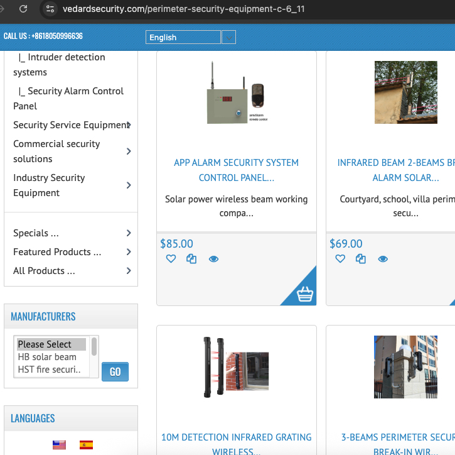This screenshot has height=455, width=455.
Task: Click the wishlist heart icon under $69.00
Action: click(340, 259)
